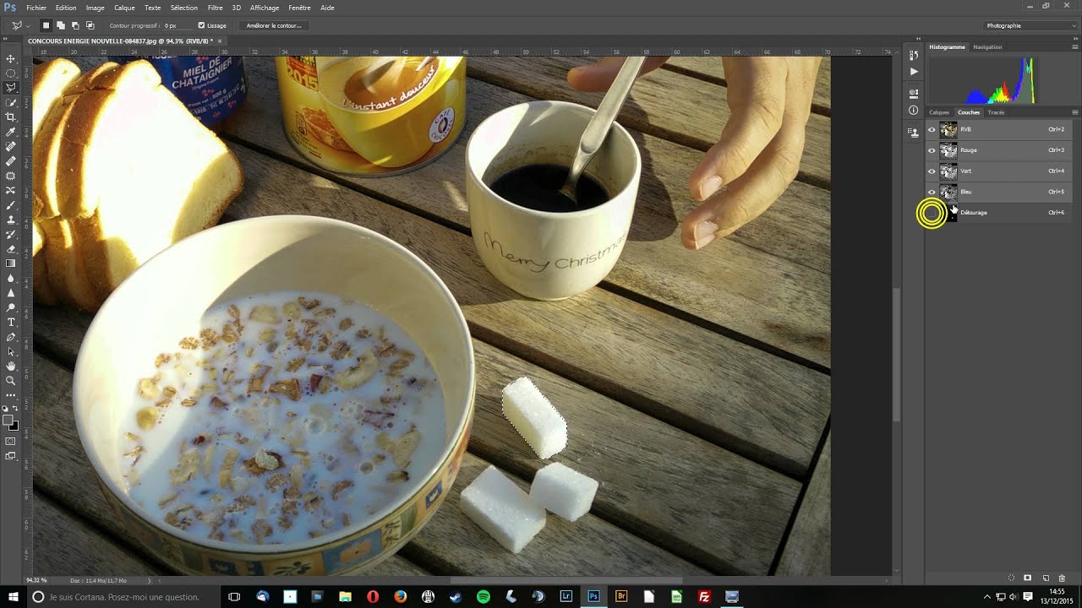Hide the Vert channel
This screenshot has height=608, width=1082.
pos(932,171)
